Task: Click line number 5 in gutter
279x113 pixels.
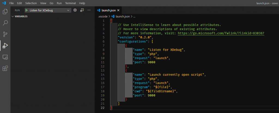Action: pyautogui.click(x=104, y=37)
